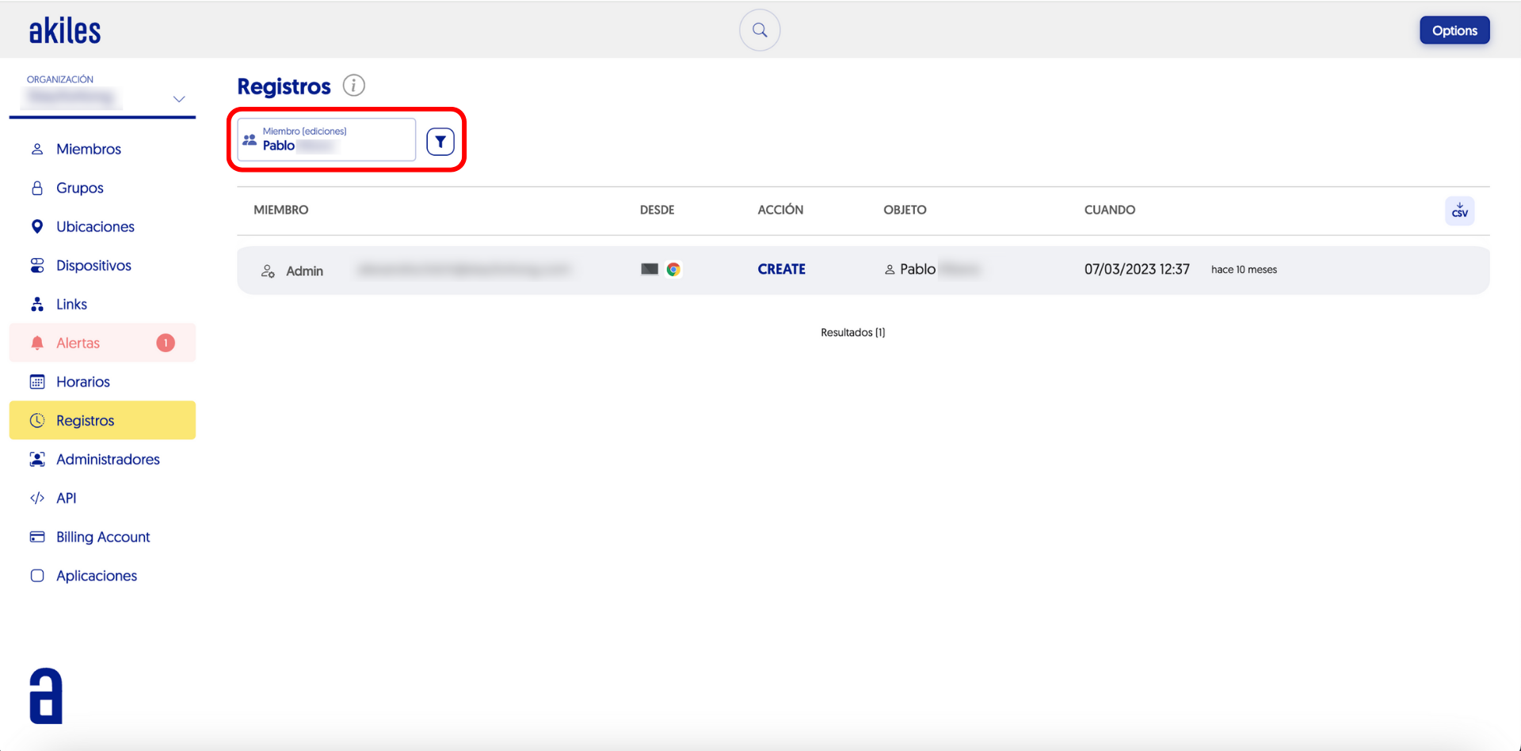Image resolution: width=1521 pixels, height=751 pixels.
Task: Navigate to Ubicaciones
Action: (95, 226)
